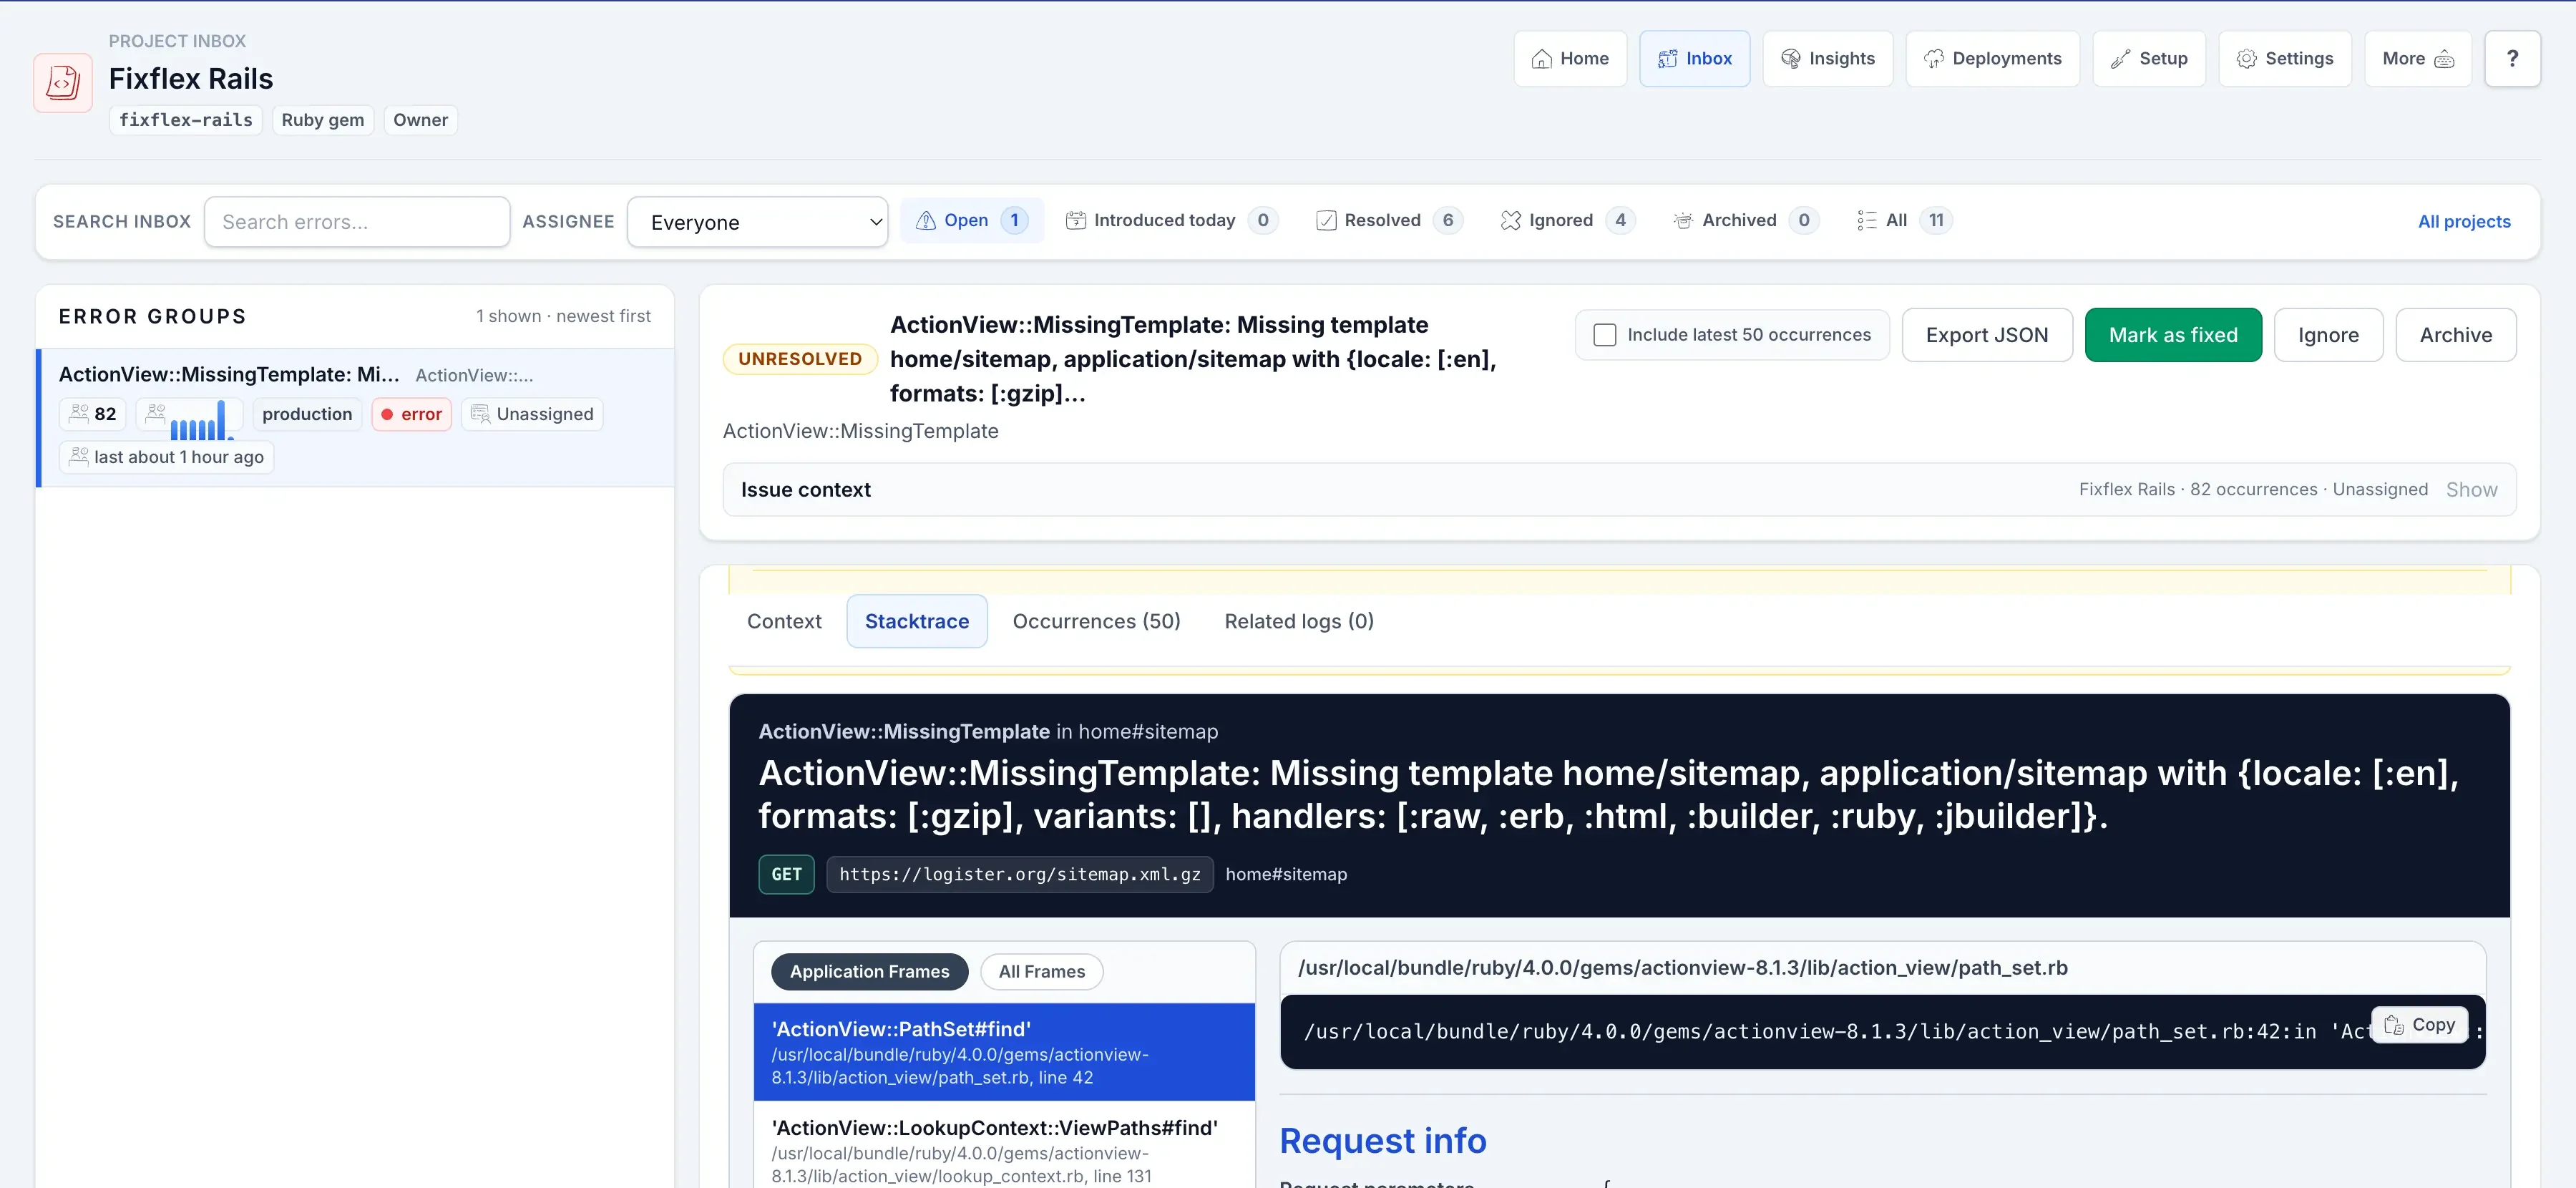
Task: Click the Request info heading
Action: (x=1383, y=1140)
